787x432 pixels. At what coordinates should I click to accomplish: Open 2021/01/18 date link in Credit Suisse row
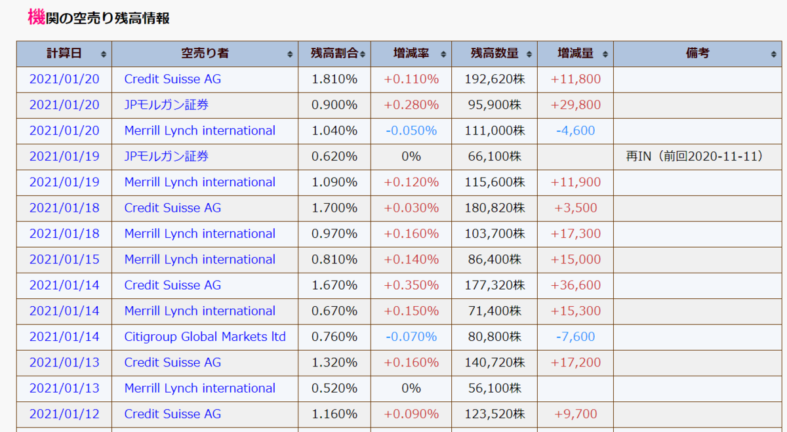64,208
